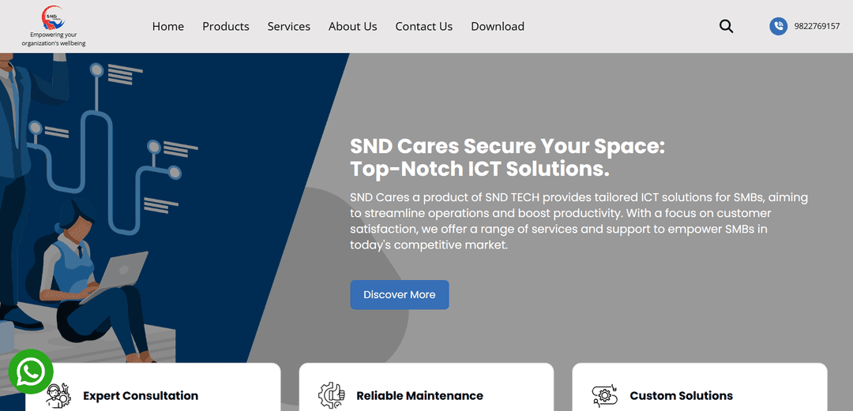
Task: Open the Contact Us page
Action: [x=424, y=26]
